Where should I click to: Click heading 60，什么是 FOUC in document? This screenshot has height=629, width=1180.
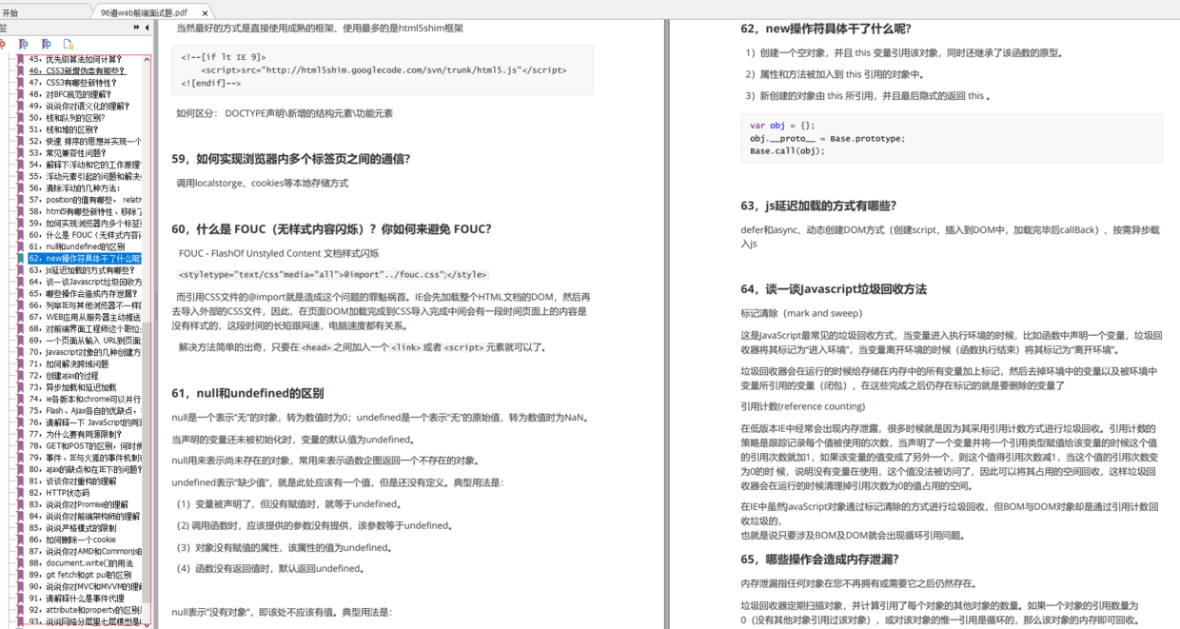point(331,229)
